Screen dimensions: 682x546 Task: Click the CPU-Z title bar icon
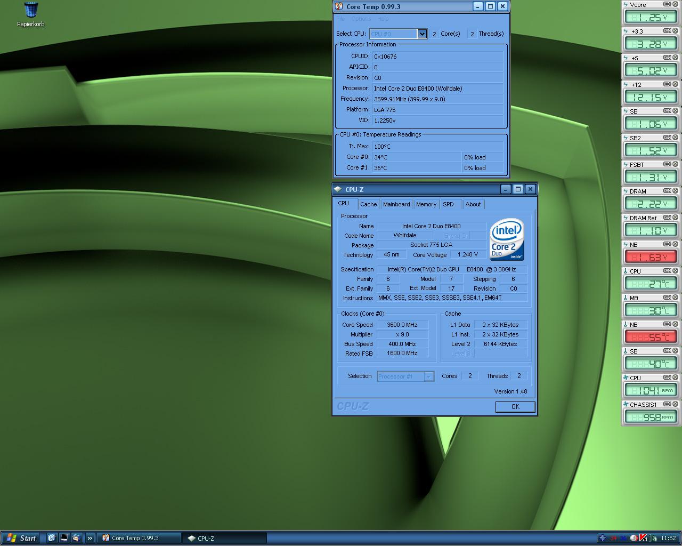(337, 189)
